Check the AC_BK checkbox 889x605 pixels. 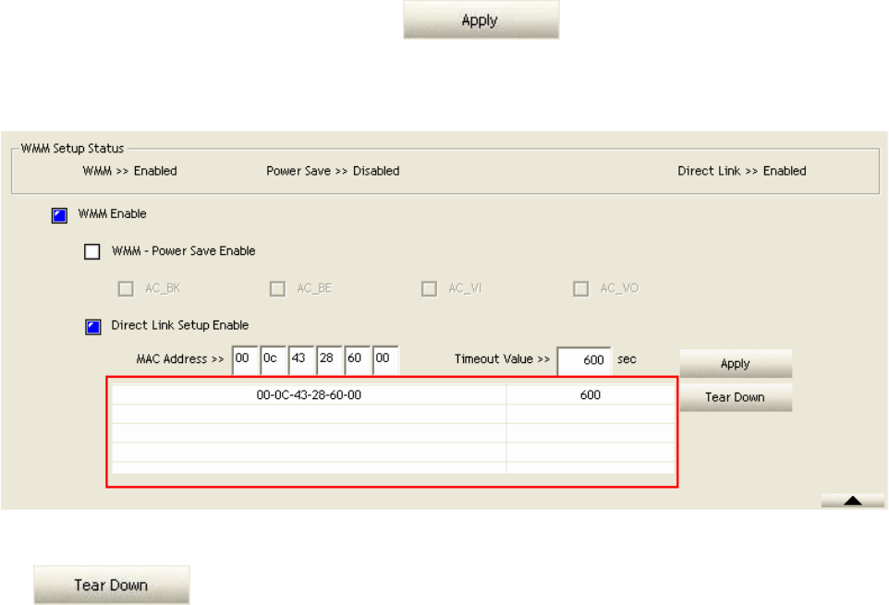pyautogui.click(x=126, y=289)
